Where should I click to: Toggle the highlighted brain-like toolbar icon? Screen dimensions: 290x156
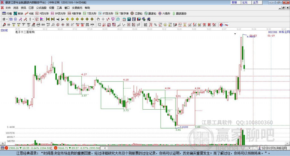(x=118, y=19)
